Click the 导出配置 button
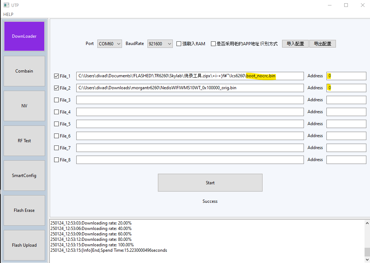The width and height of the screenshot is (370, 263). pos(322,44)
